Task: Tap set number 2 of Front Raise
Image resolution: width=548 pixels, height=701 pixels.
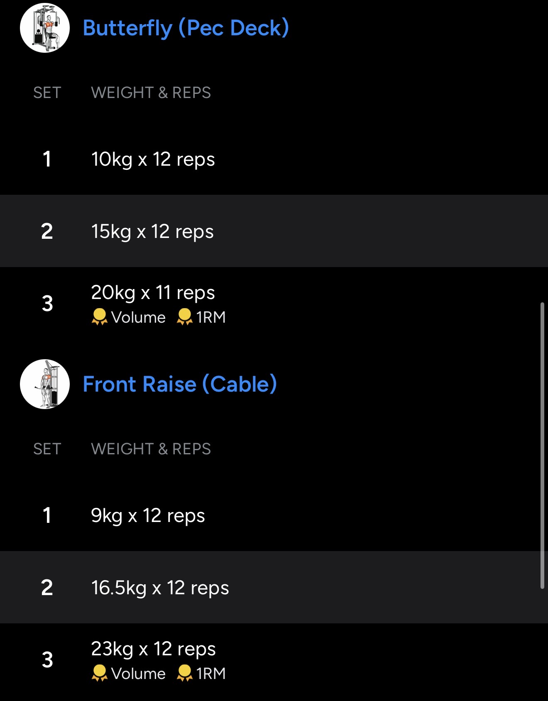Action: click(47, 588)
